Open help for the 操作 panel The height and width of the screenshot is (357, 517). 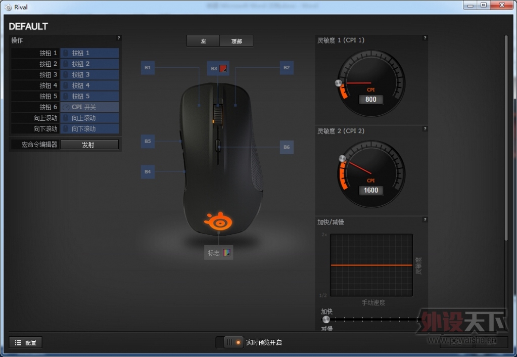[119, 38]
